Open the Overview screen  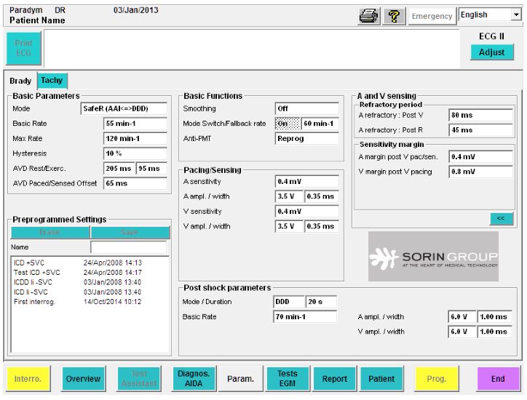pos(84,379)
